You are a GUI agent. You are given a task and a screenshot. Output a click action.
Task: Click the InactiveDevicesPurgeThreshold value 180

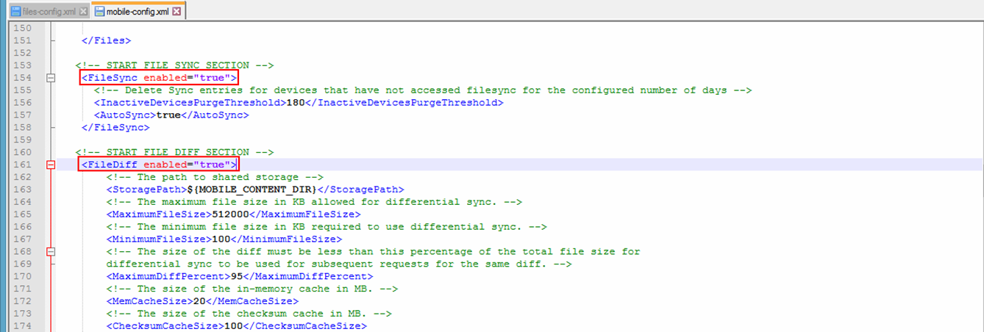point(293,103)
